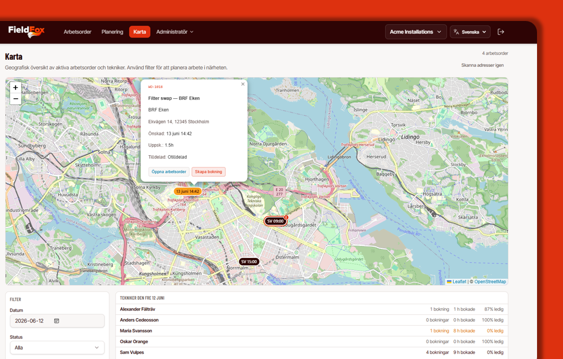Click 8 h bokade in Maria Svansson row
The image size is (563, 359).
click(464, 331)
